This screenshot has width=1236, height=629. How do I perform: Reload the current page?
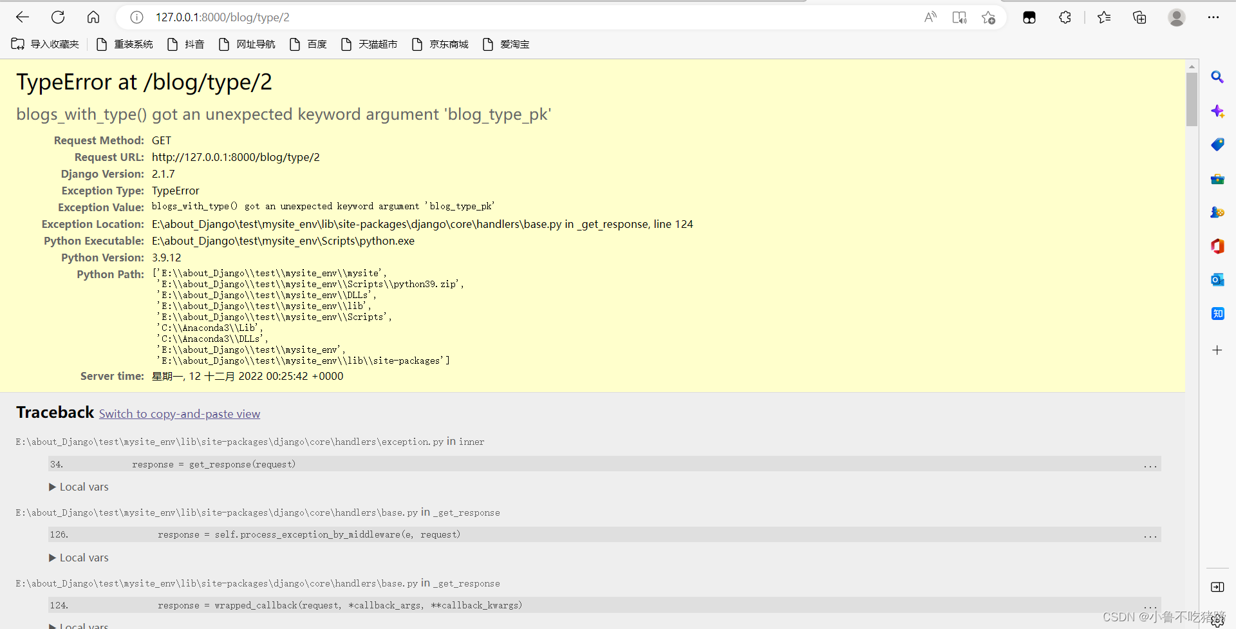[58, 17]
